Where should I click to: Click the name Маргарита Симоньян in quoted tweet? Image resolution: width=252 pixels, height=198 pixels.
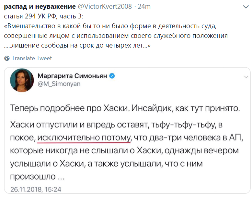click(x=73, y=76)
